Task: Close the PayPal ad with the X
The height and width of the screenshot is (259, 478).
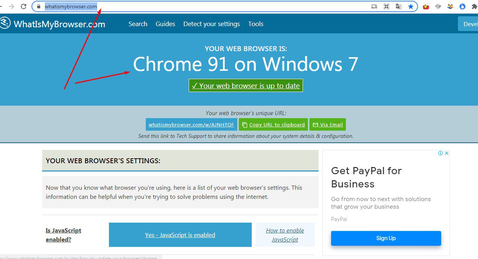Action: pos(447,153)
